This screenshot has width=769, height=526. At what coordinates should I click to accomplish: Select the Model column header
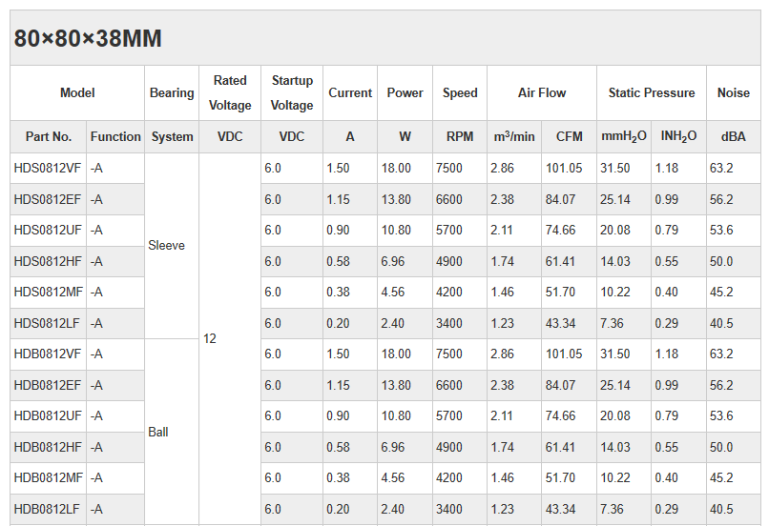[77, 93]
